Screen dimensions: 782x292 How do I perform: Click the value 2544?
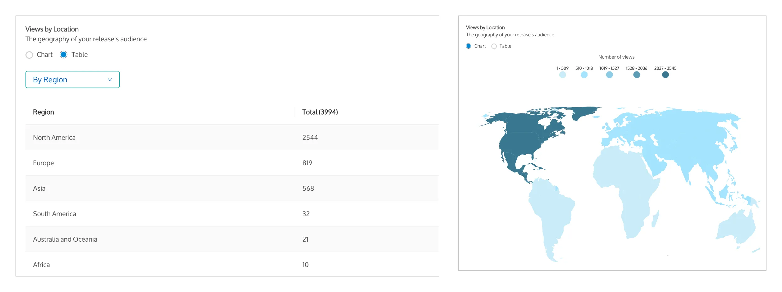[310, 137]
